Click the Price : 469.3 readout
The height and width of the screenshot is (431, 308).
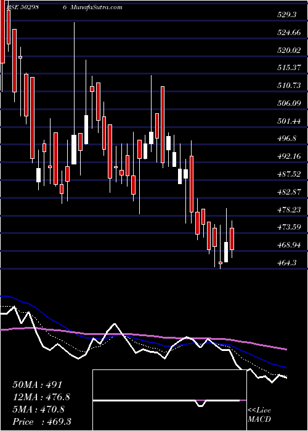point(42,422)
